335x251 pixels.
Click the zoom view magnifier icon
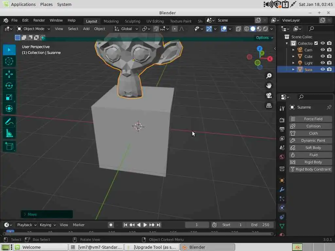(x=269, y=75)
